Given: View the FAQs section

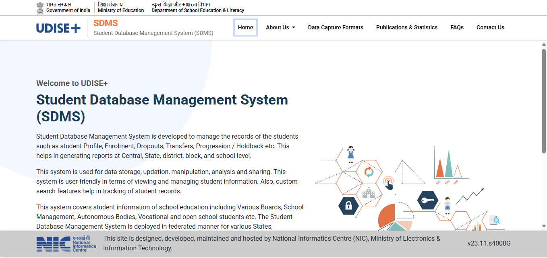Looking at the screenshot, I should [x=457, y=27].
